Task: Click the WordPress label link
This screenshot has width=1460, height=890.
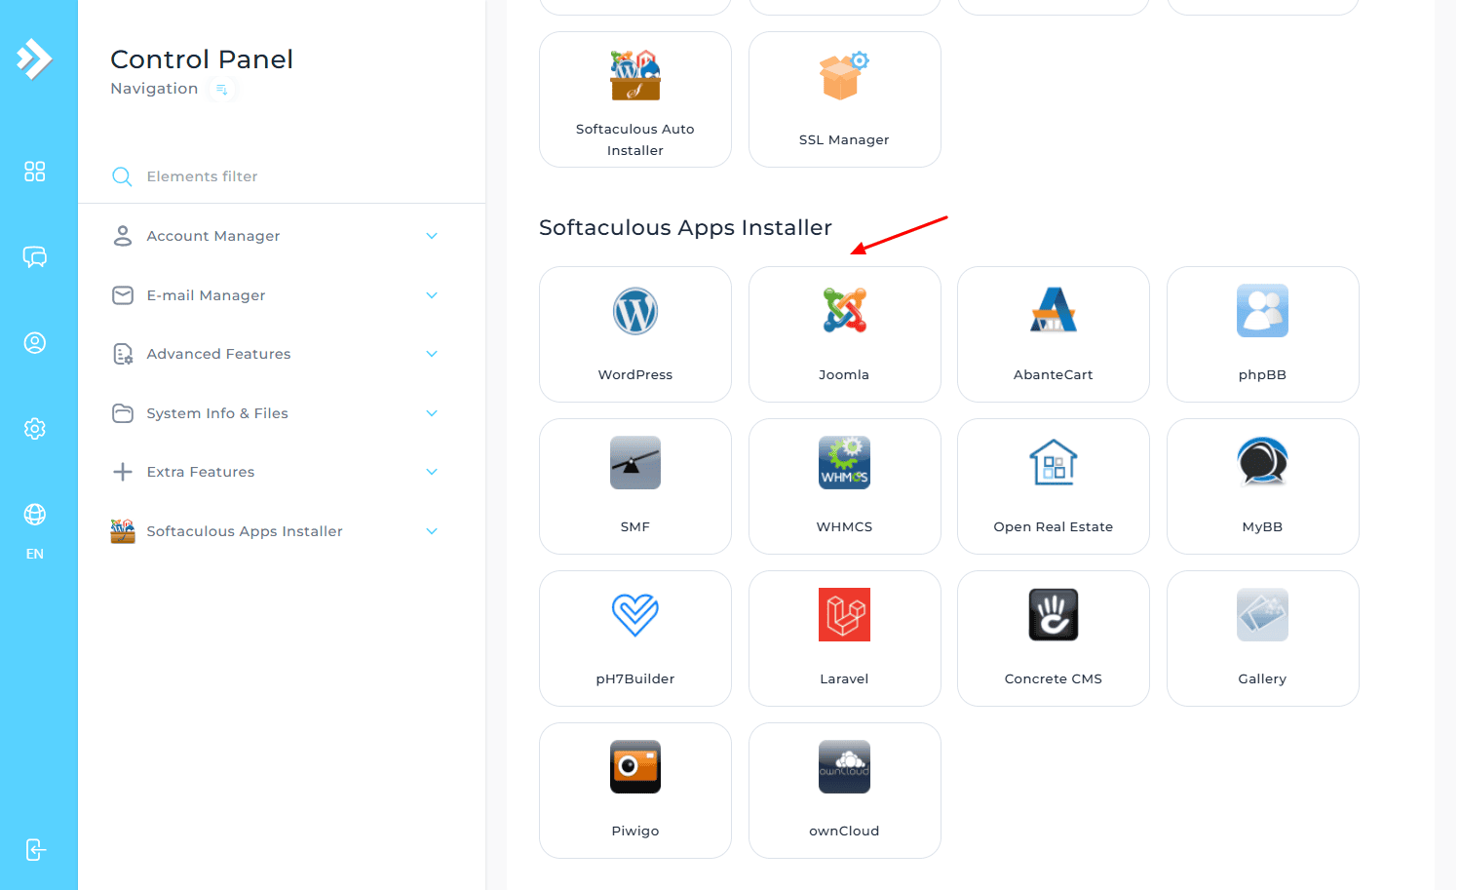Action: point(635,375)
